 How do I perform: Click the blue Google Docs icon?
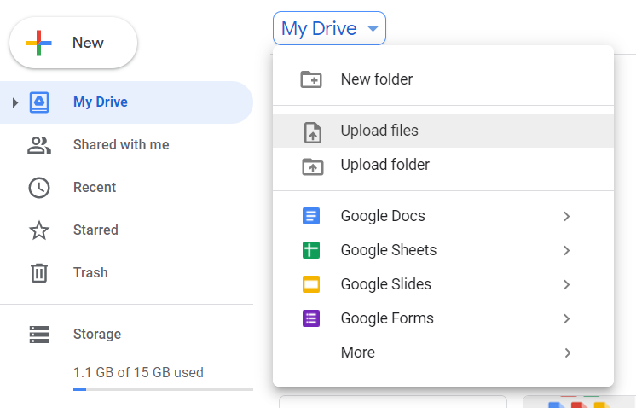click(311, 216)
